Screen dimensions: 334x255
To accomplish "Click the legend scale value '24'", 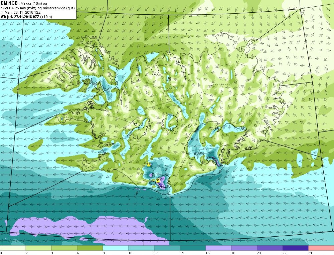I will click(x=310, y=253).
